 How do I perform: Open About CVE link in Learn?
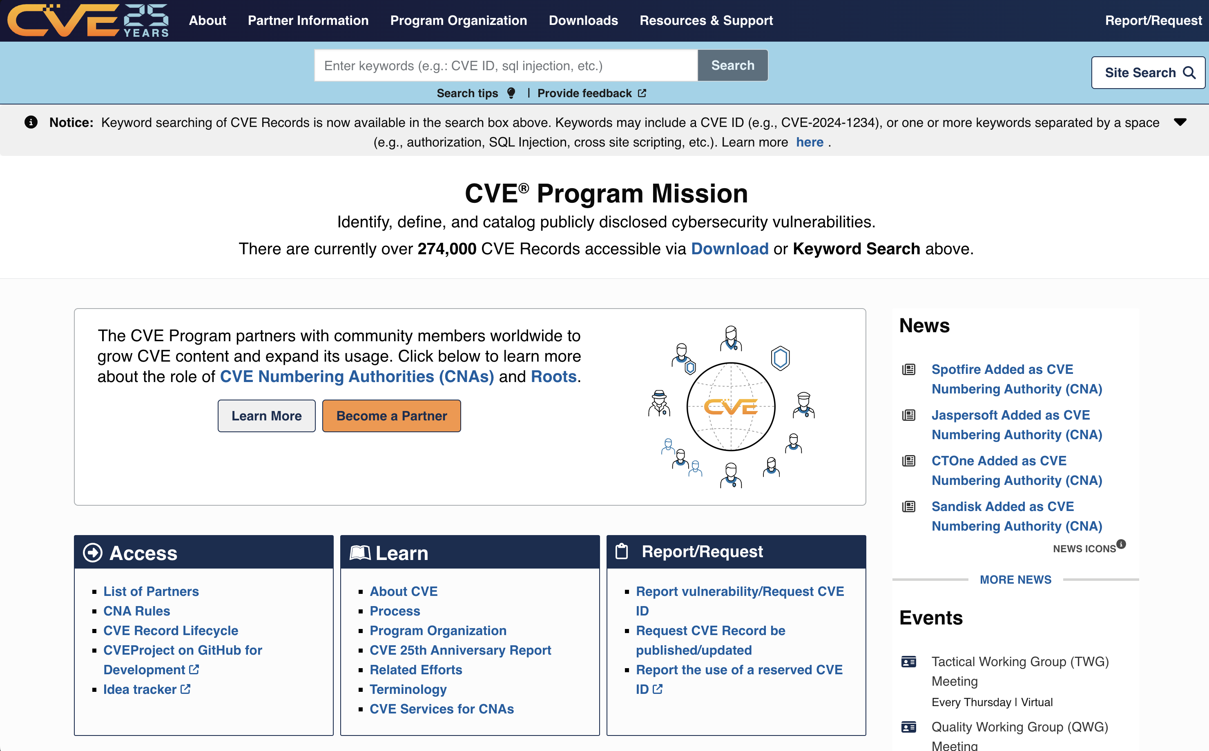click(x=404, y=591)
